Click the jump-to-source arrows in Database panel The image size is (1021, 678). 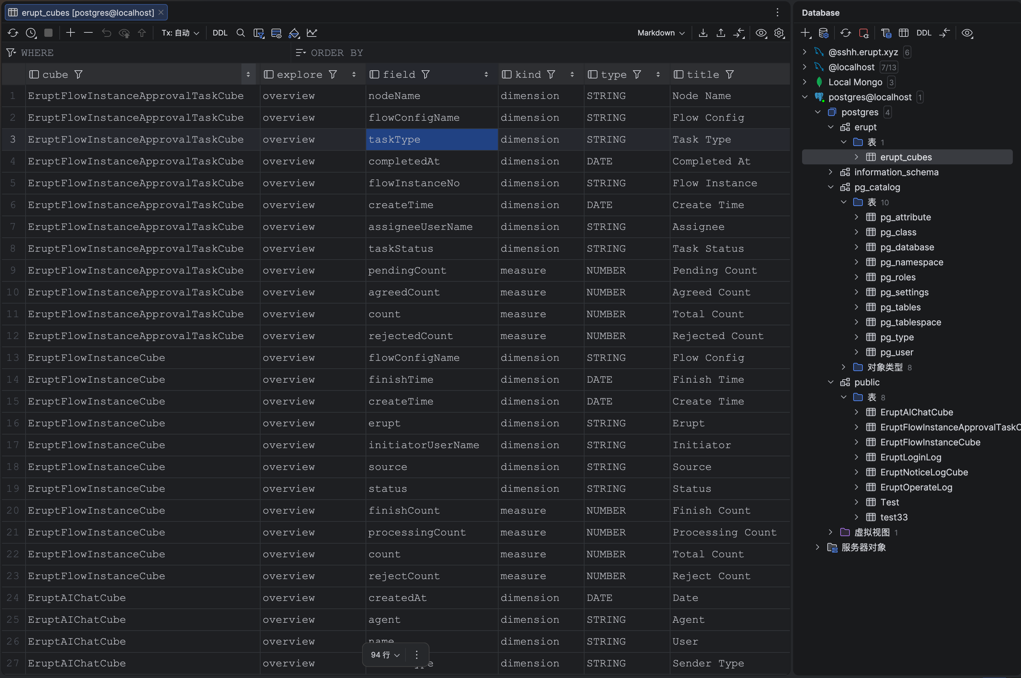coord(945,33)
